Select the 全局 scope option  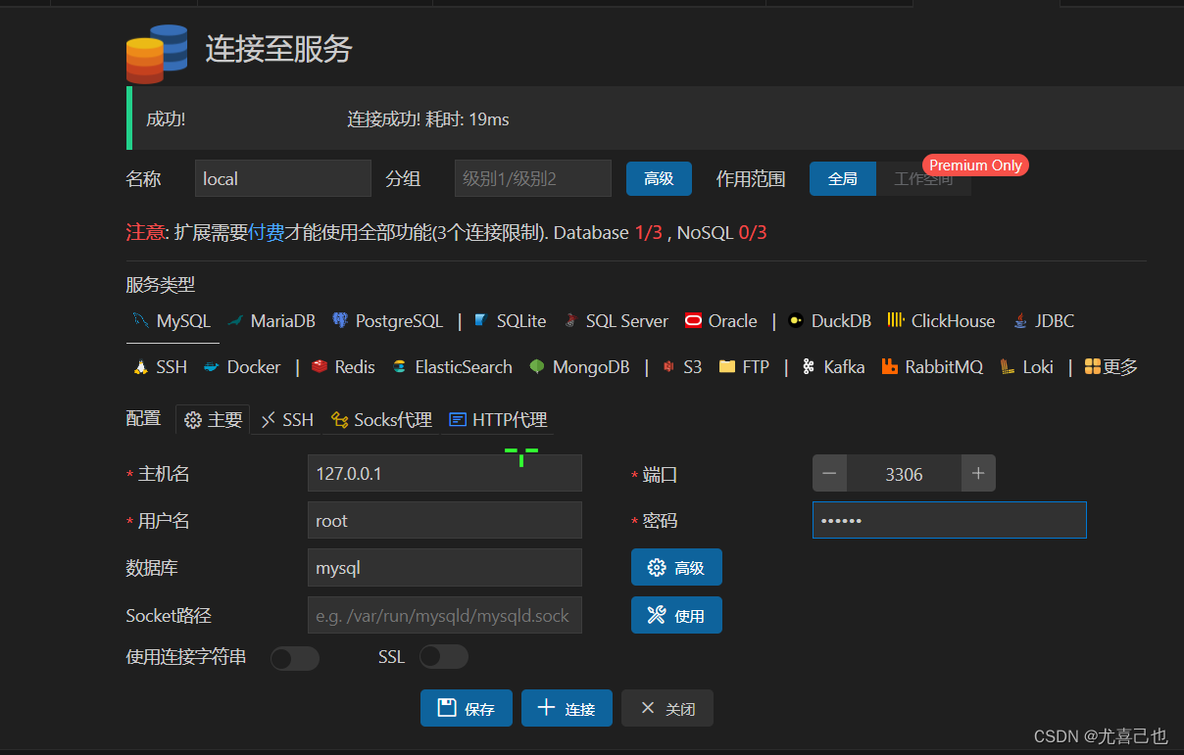click(843, 179)
